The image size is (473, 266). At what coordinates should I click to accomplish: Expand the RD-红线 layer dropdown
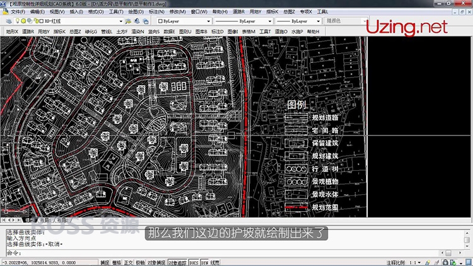tap(120, 21)
